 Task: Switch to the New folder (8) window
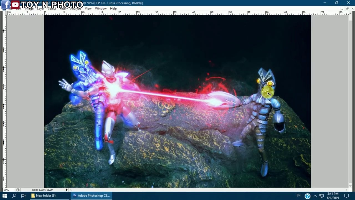pyautogui.click(x=49, y=196)
